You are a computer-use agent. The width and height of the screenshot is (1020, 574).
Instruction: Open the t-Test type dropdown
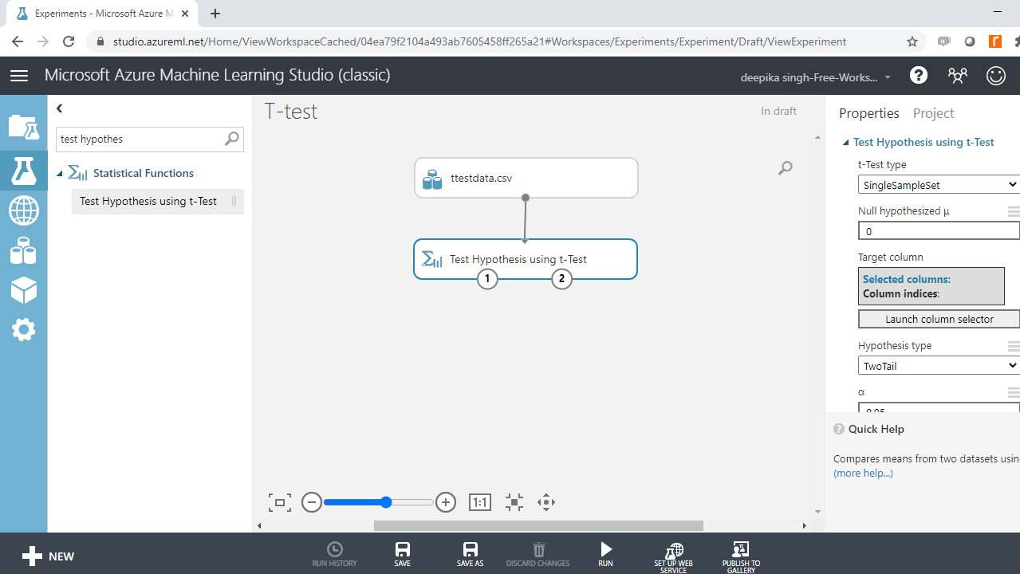pyautogui.click(x=939, y=185)
